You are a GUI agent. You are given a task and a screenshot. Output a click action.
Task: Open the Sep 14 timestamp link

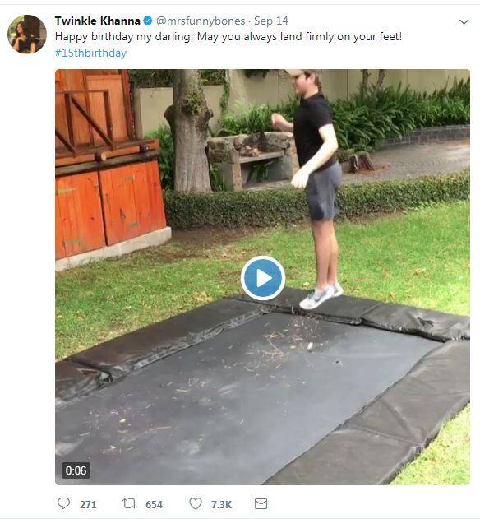[x=271, y=21]
